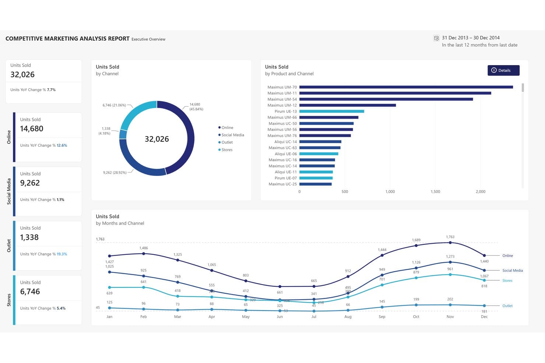Click the calendar icon beside the date range
545x363 pixels.
(436, 38)
